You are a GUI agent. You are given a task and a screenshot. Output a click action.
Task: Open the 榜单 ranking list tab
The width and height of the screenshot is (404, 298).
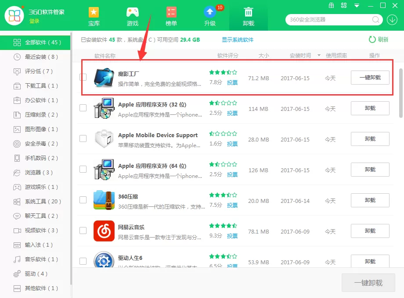171,17
